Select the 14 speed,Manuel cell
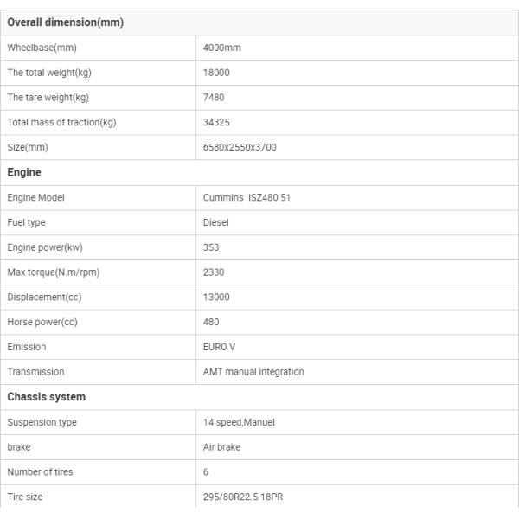This screenshot has height=519, width=519. [239, 423]
